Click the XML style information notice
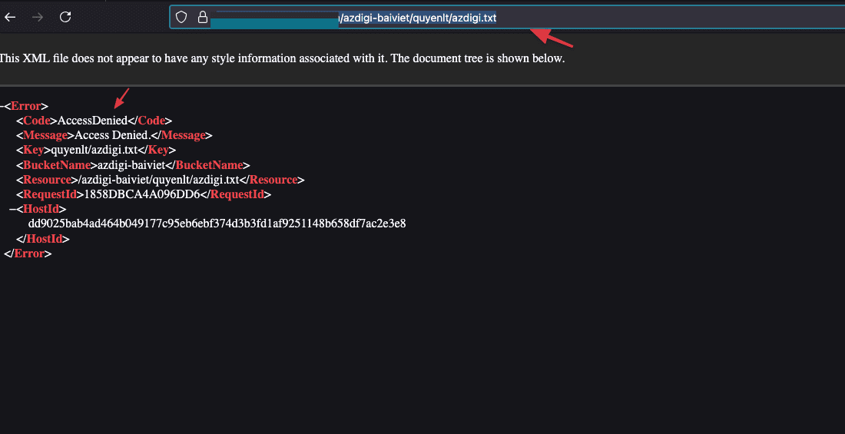Viewport: 845px width, 434px height. (x=281, y=58)
